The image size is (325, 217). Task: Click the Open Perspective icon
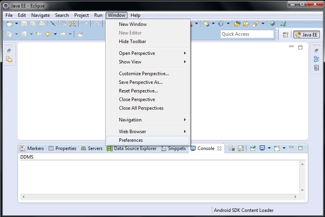pyautogui.click(x=286, y=34)
